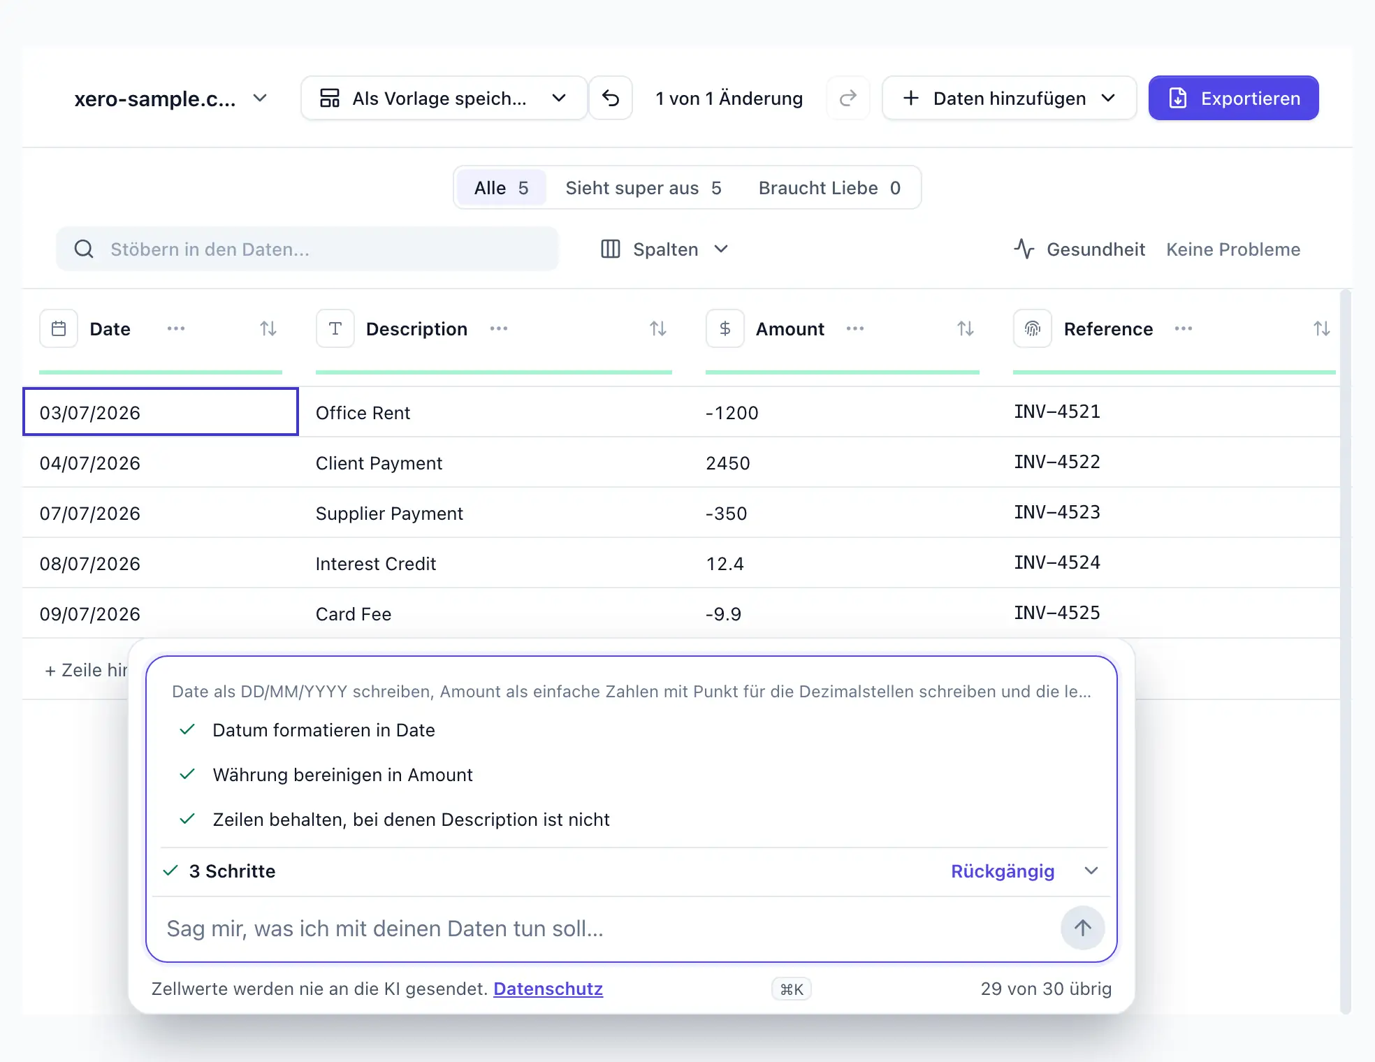
Task: Open the Reference column options dots
Action: pyautogui.click(x=1184, y=328)
